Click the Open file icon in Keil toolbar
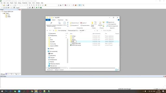166x93 pixels. pyautogui.click(x=4, y=5)
